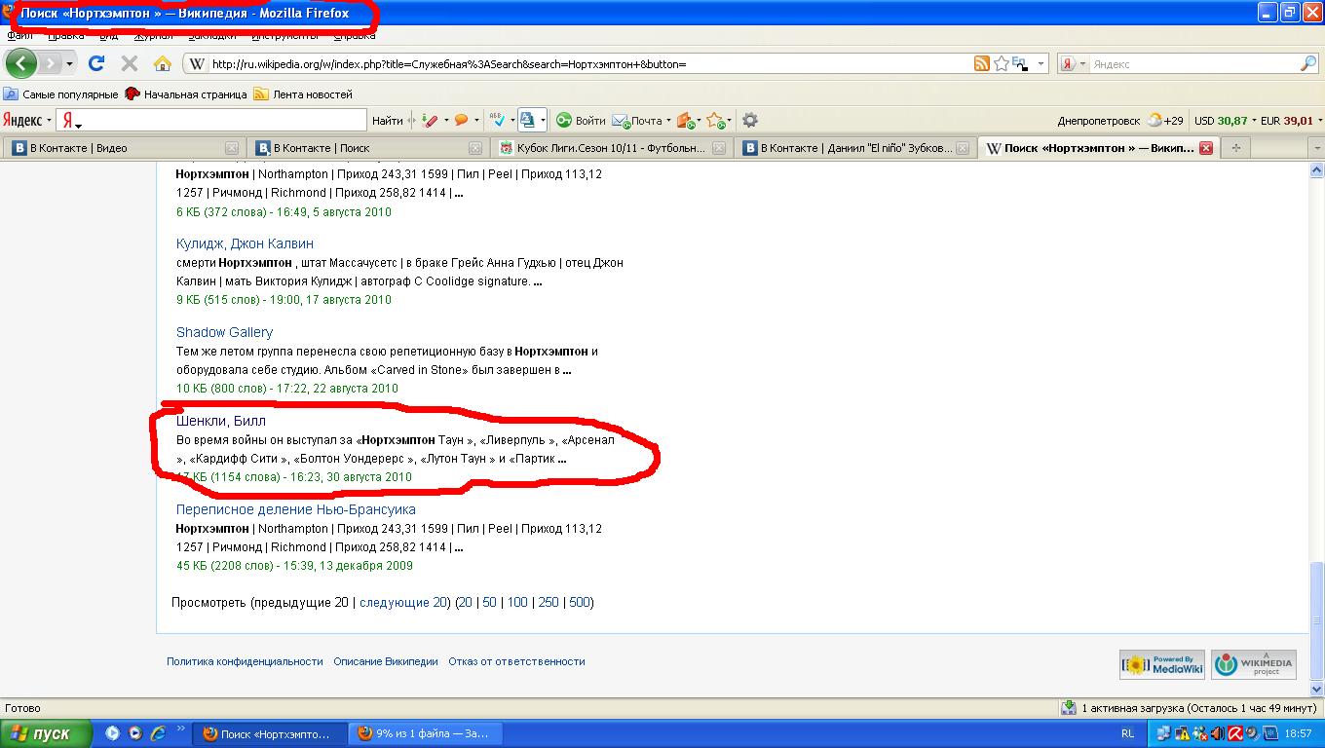Click the page translation icon
1325x748 pixels.
point(527,121)
